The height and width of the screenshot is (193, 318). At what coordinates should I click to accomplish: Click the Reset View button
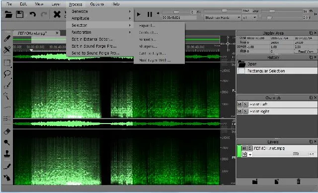click(x=306, y=52)
